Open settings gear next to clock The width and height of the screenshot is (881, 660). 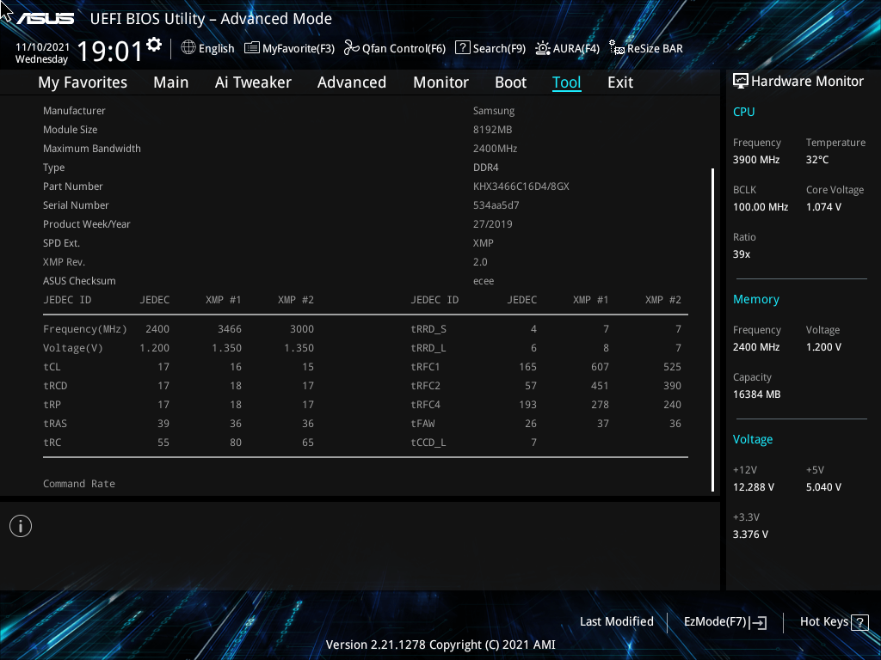tap(154, 45)
